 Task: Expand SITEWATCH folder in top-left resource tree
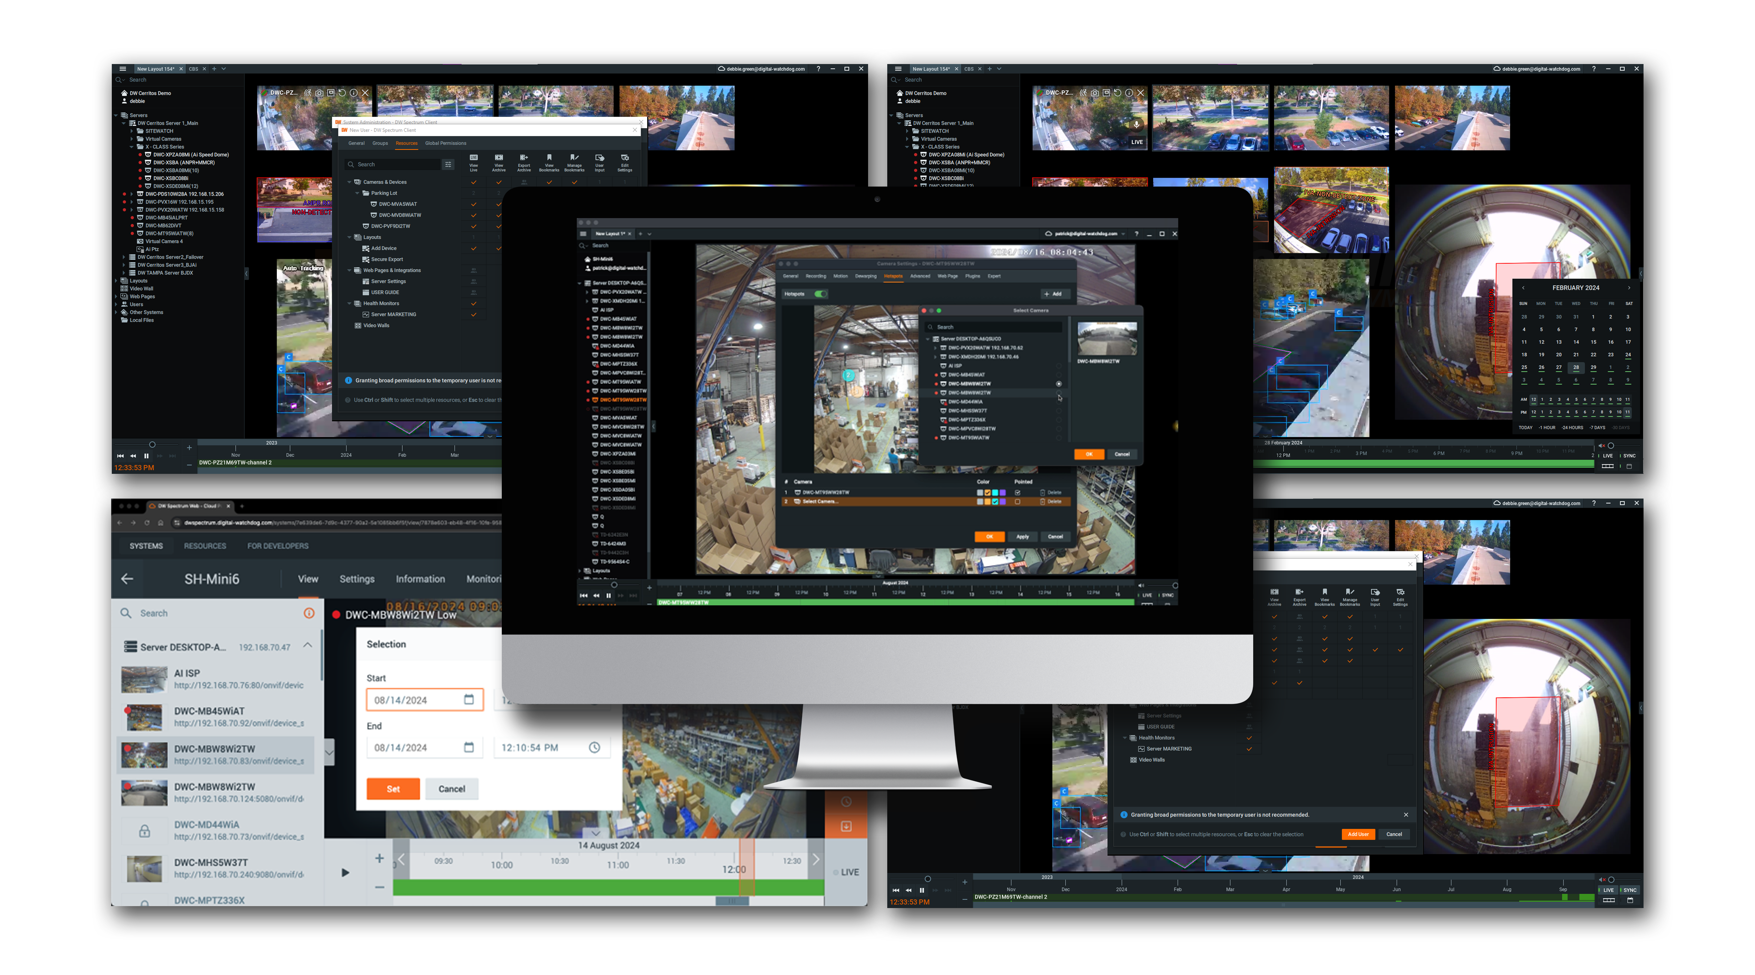[132, 131]
